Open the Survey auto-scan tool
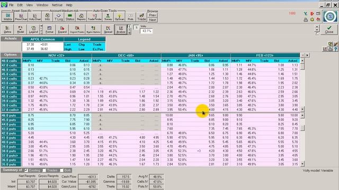The height and width of the screenshot is (190, 339). click(x=108, y=17)
